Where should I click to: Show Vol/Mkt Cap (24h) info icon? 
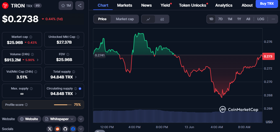point(35,72)
